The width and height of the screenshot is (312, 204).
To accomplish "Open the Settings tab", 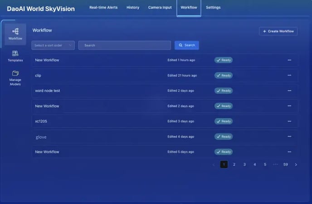I will click(213, 8).
